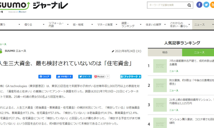Click the SUUMO ニュース author link
Viewport: 214px width, 128px height.
point(15,51)
